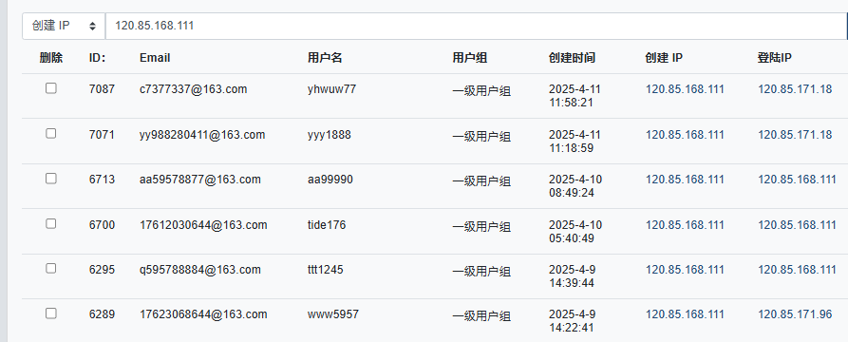Check the delete box for ID 7071
The width and height of the screenshot is (848, 342).
pyautogui.click(x=51, y=133)
